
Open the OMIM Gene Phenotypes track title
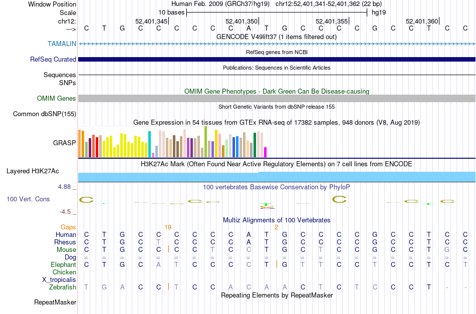[x=277, y=91]
